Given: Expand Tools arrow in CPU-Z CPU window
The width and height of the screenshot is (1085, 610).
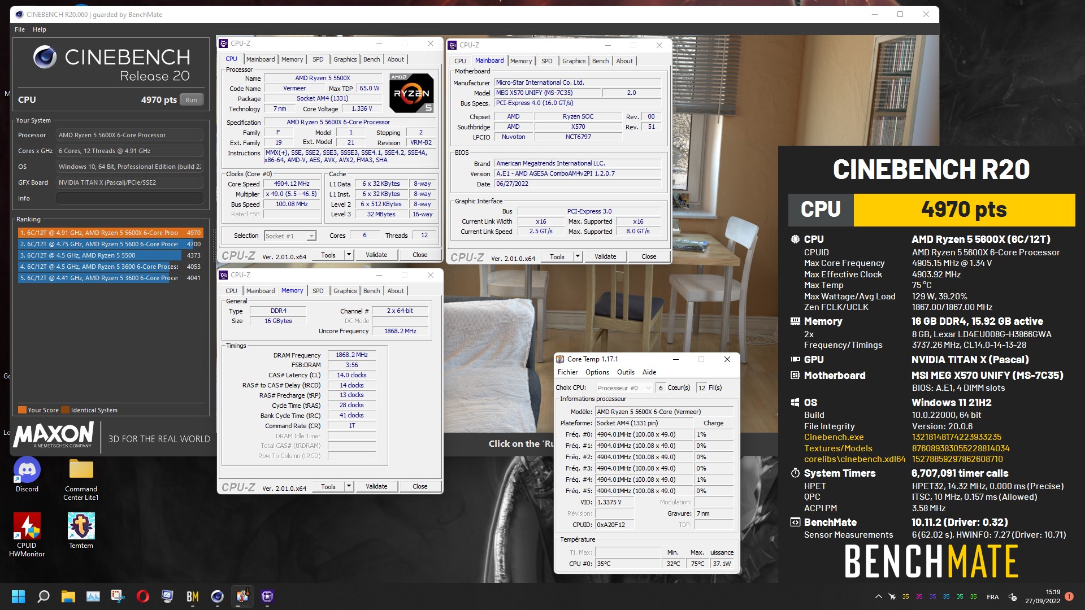Looking at the screenshot, I should tap(349, 255).
